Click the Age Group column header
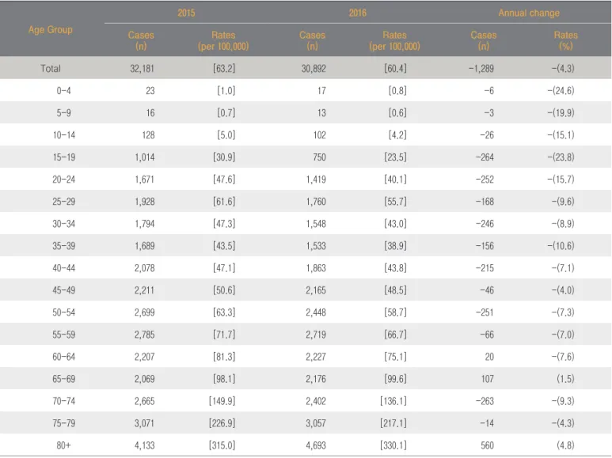 (51, 29)
